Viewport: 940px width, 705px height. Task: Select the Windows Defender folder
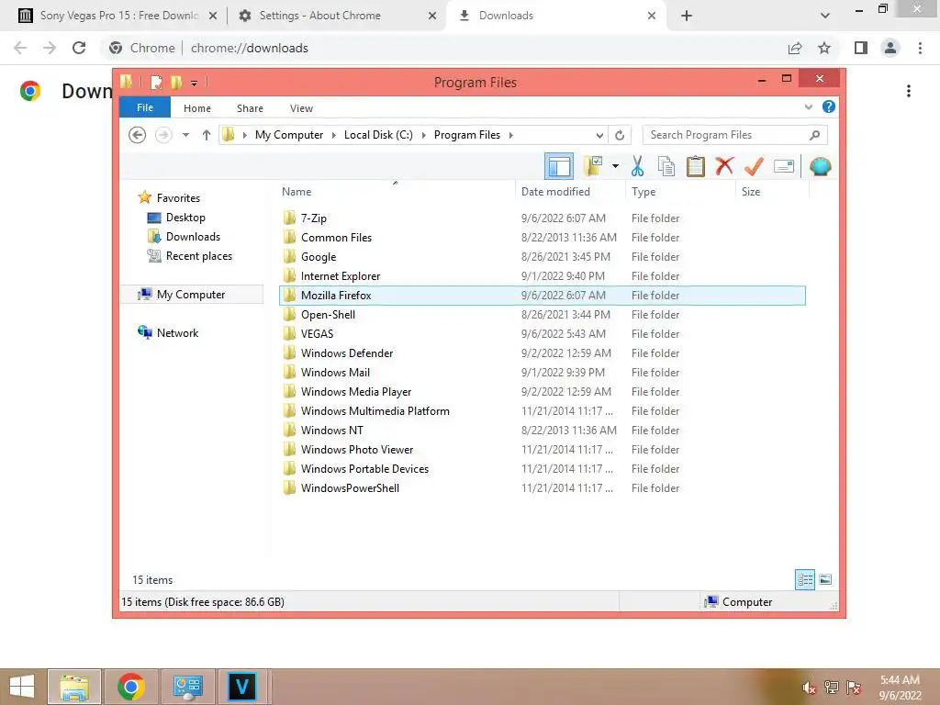[542, 353]
